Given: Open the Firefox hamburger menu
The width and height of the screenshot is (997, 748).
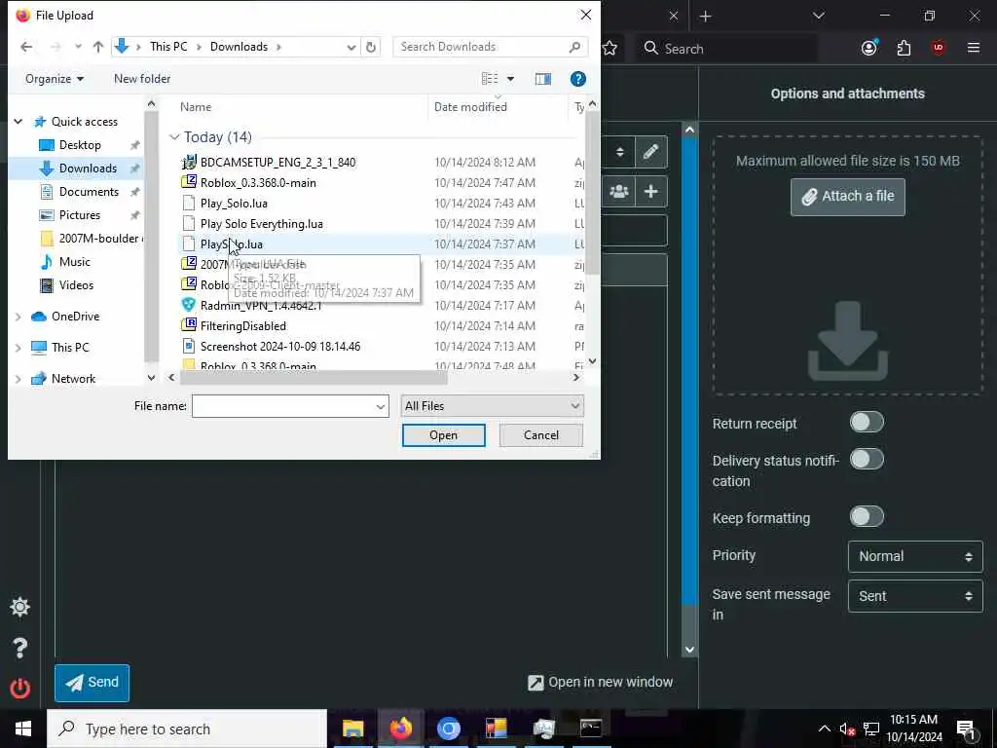Looking at the screenshot, I should pos(974,49).
